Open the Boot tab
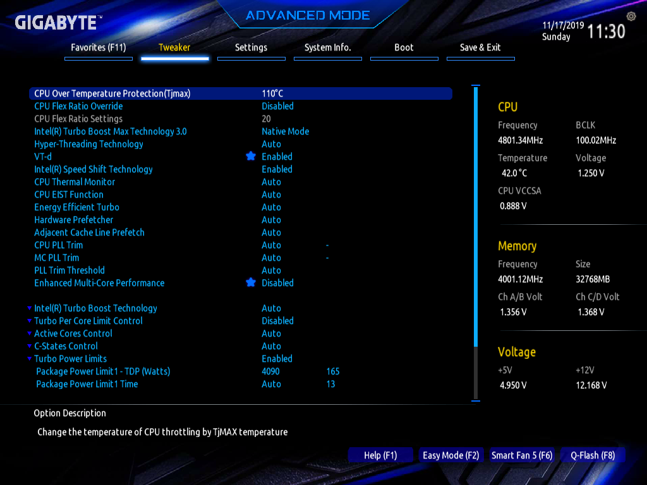 (x=404, y=49)
